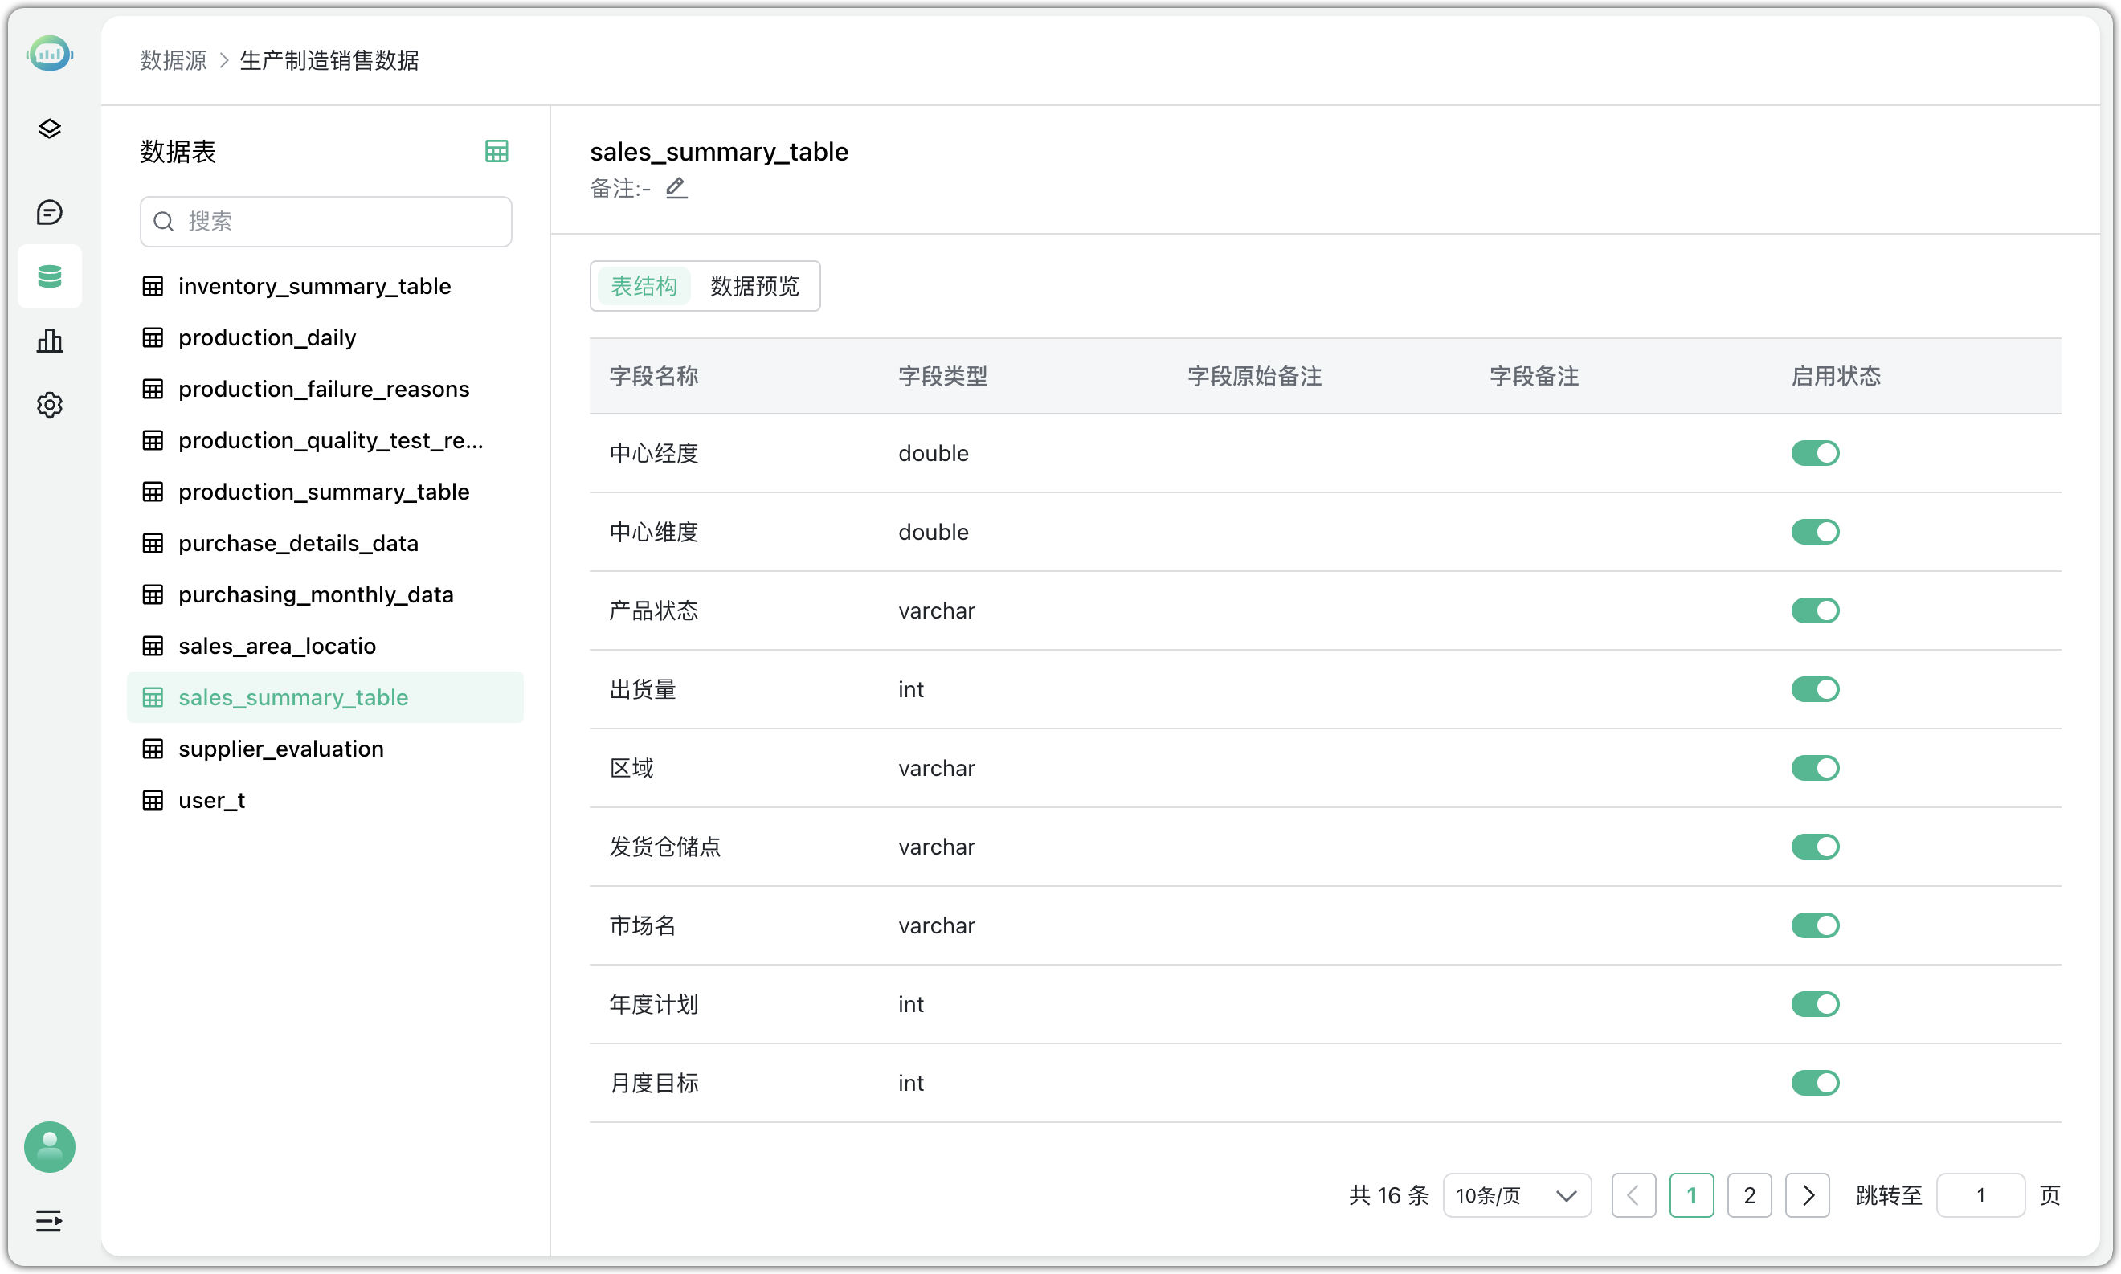
Task: Open the chat/message panel in the sidebar
Action: [x=49, y=212]
